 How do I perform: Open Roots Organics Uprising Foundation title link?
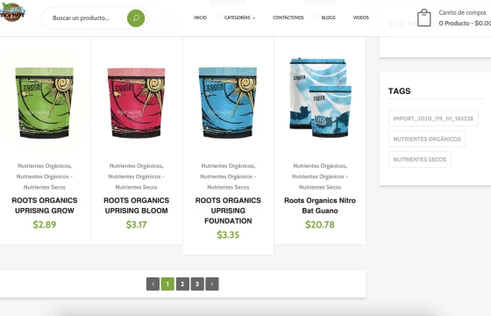pos(228,211)
